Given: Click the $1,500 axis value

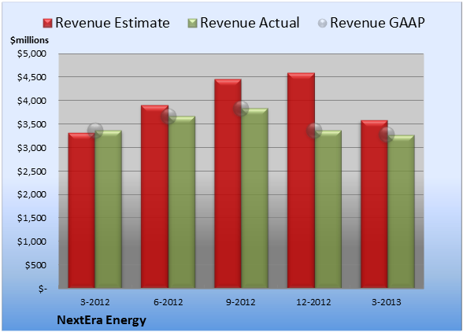Looking at the screenshot, I should click(31, 218).
